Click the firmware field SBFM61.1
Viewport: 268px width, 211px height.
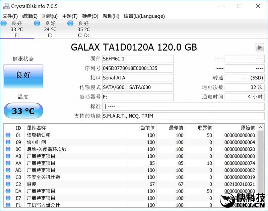(138, 59)
